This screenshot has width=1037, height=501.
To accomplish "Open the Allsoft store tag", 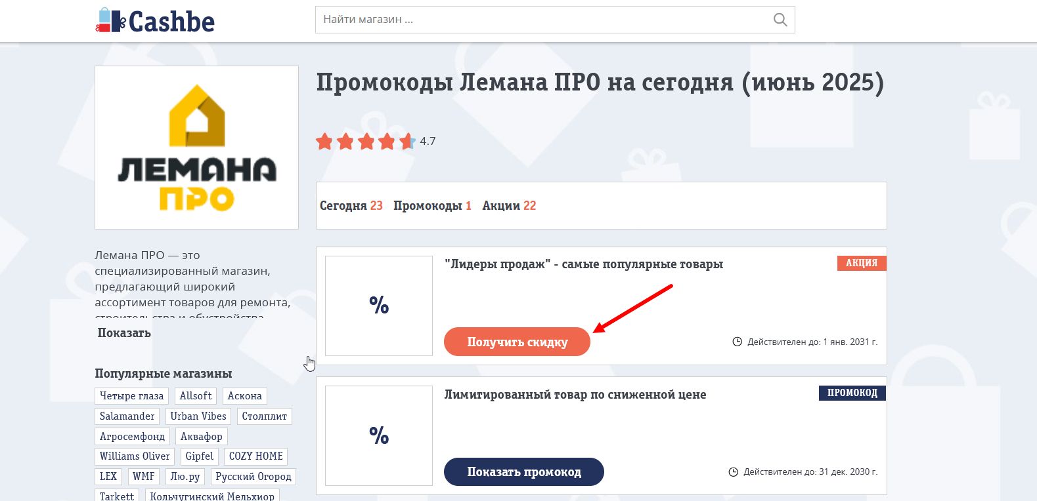I will click(x=196, y=396).
